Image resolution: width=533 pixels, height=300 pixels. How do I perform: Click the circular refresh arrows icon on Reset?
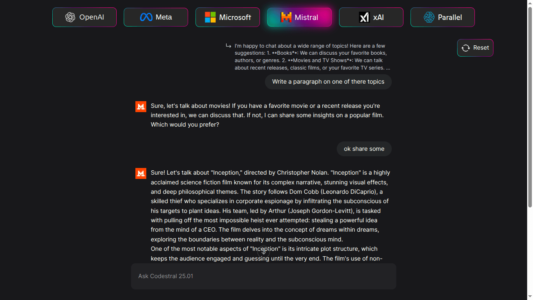465,48
